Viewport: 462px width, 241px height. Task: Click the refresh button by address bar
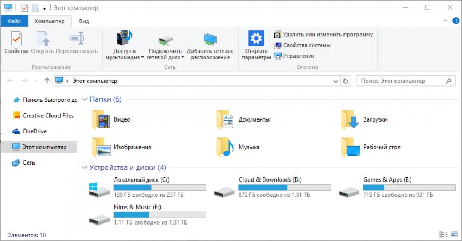(x=346, y=81)
